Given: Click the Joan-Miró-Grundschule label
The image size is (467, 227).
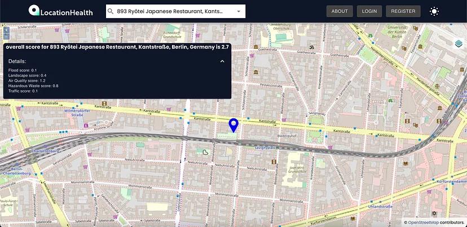Looking at the screenshot, I should [296, 170].
